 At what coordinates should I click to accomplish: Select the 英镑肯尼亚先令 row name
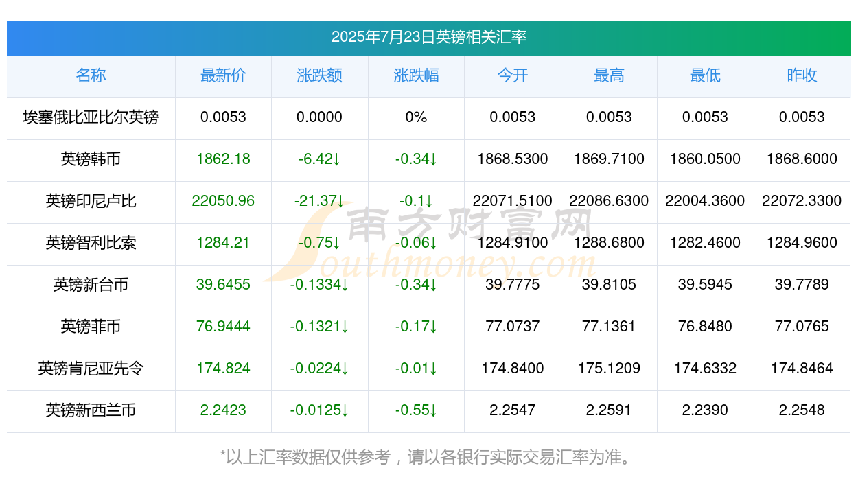tap(91, 369)
